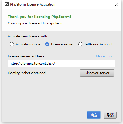Viewport: 123px width, 124px height.
Task: Click inside the license server address field
Action: pos(62,64)
